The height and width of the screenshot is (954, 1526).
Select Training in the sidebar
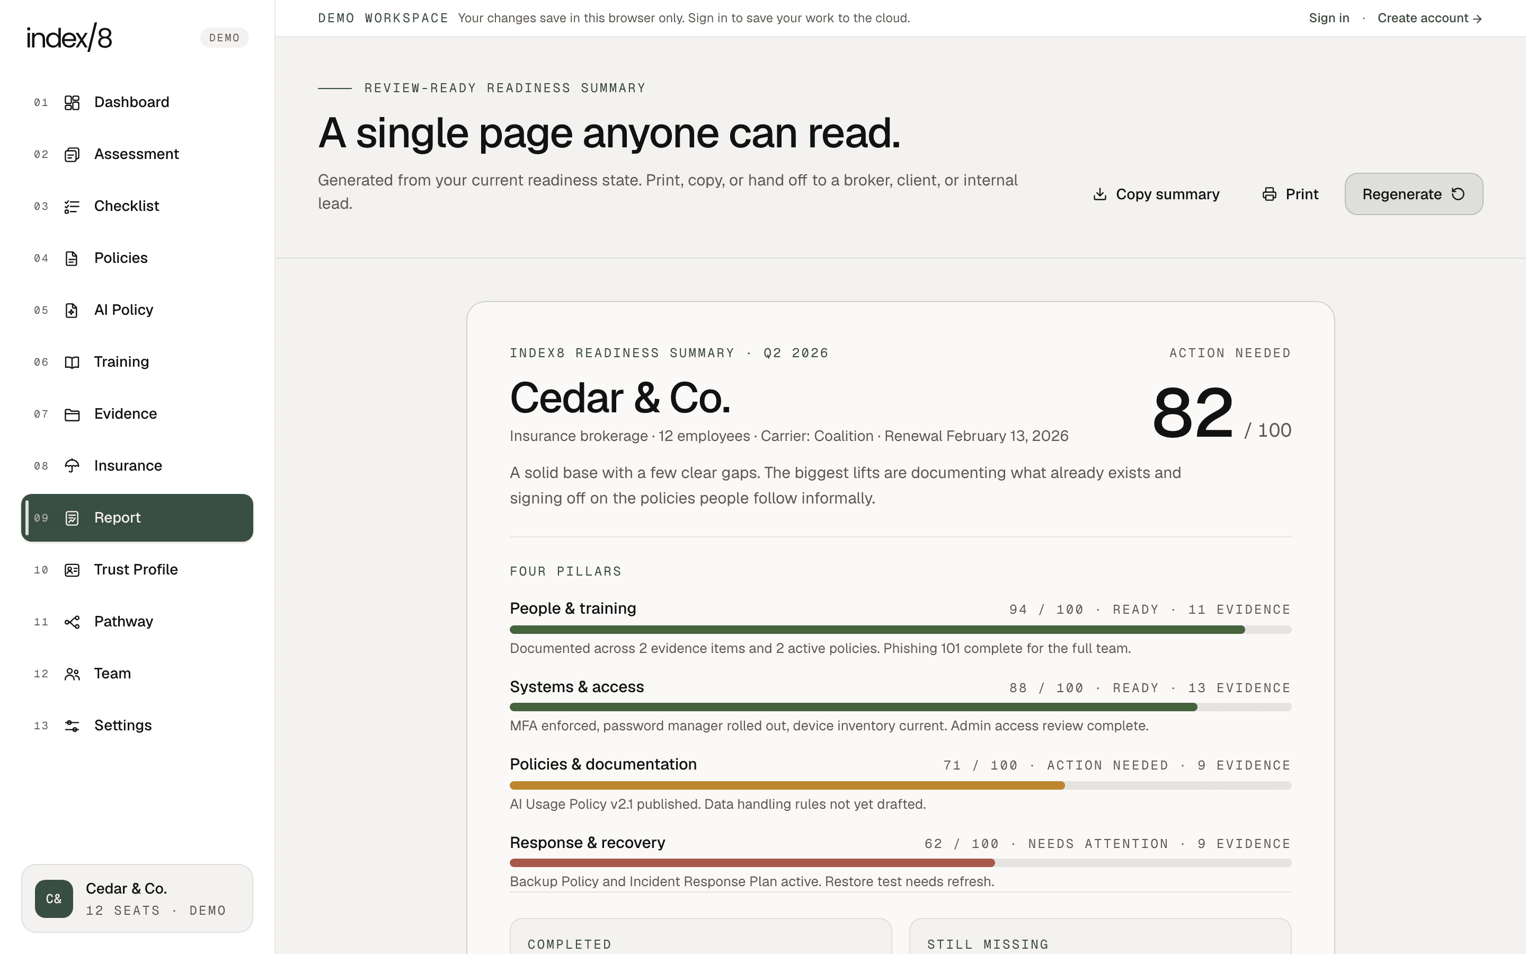tap(137, 362)
